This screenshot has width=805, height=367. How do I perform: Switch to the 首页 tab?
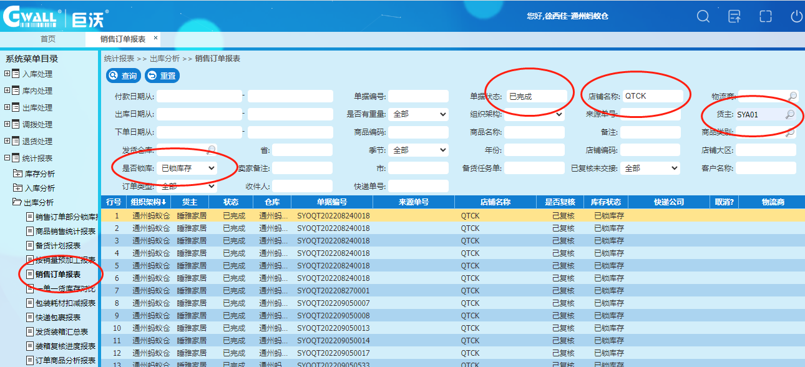48,39
